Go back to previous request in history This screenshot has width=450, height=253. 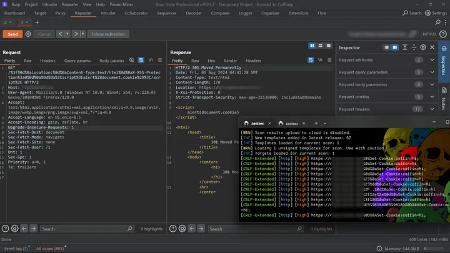60,34
